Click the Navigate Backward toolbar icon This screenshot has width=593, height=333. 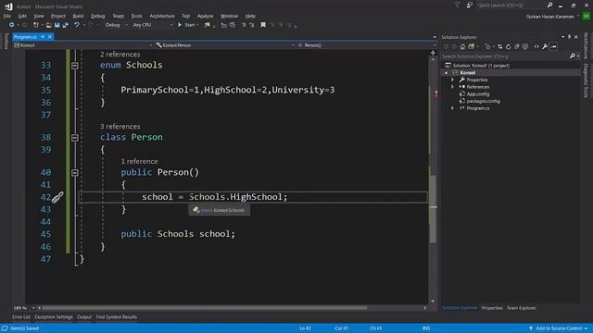pos(11,25)
